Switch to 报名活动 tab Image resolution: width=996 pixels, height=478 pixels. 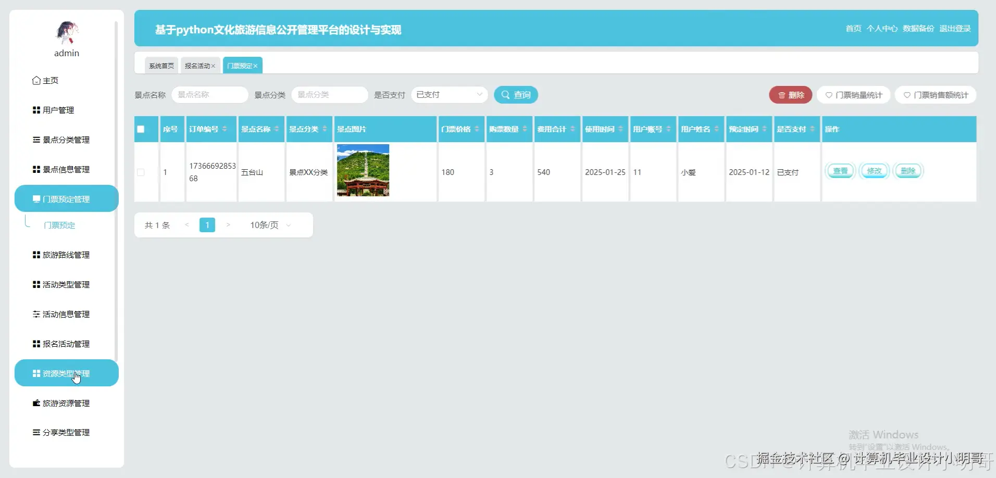point(200,66)
